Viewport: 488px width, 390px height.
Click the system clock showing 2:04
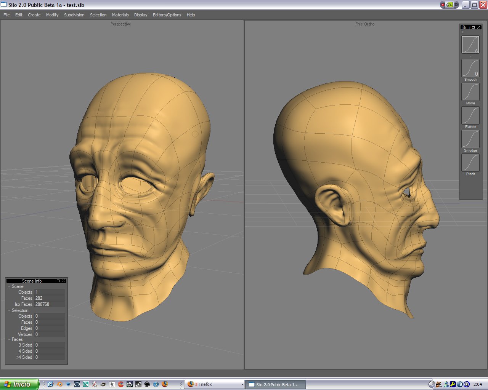(478, 384)
